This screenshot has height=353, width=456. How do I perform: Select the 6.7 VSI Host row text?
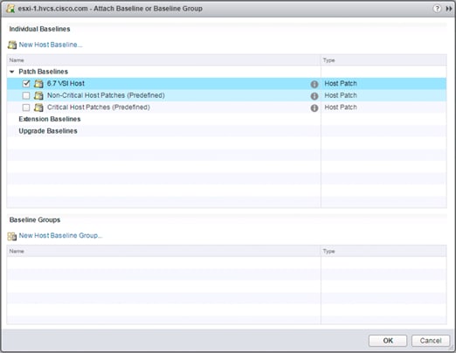(x=66, y=84)
